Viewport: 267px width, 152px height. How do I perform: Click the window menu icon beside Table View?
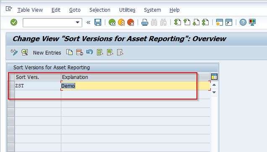pos(9,8)
